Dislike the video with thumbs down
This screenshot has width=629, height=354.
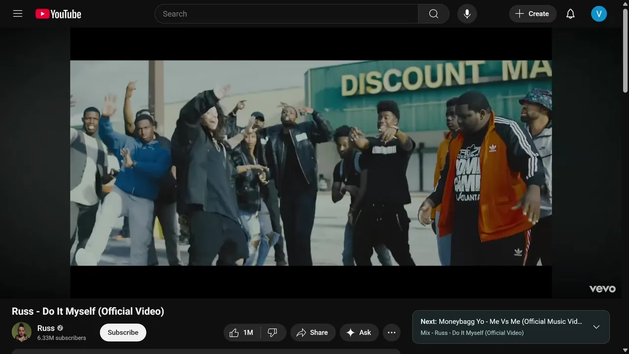273,333
